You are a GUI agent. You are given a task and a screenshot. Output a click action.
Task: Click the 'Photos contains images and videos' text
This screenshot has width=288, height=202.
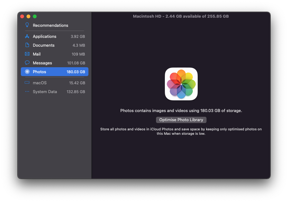(x=181, y=110)
